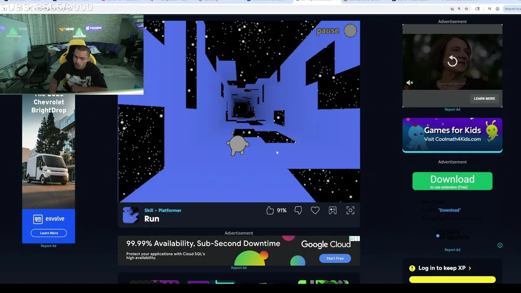Screen dimensions: 521x293
Task: Report the Chevrolet BrightDrop ad
Action: (x=48, y=246)
